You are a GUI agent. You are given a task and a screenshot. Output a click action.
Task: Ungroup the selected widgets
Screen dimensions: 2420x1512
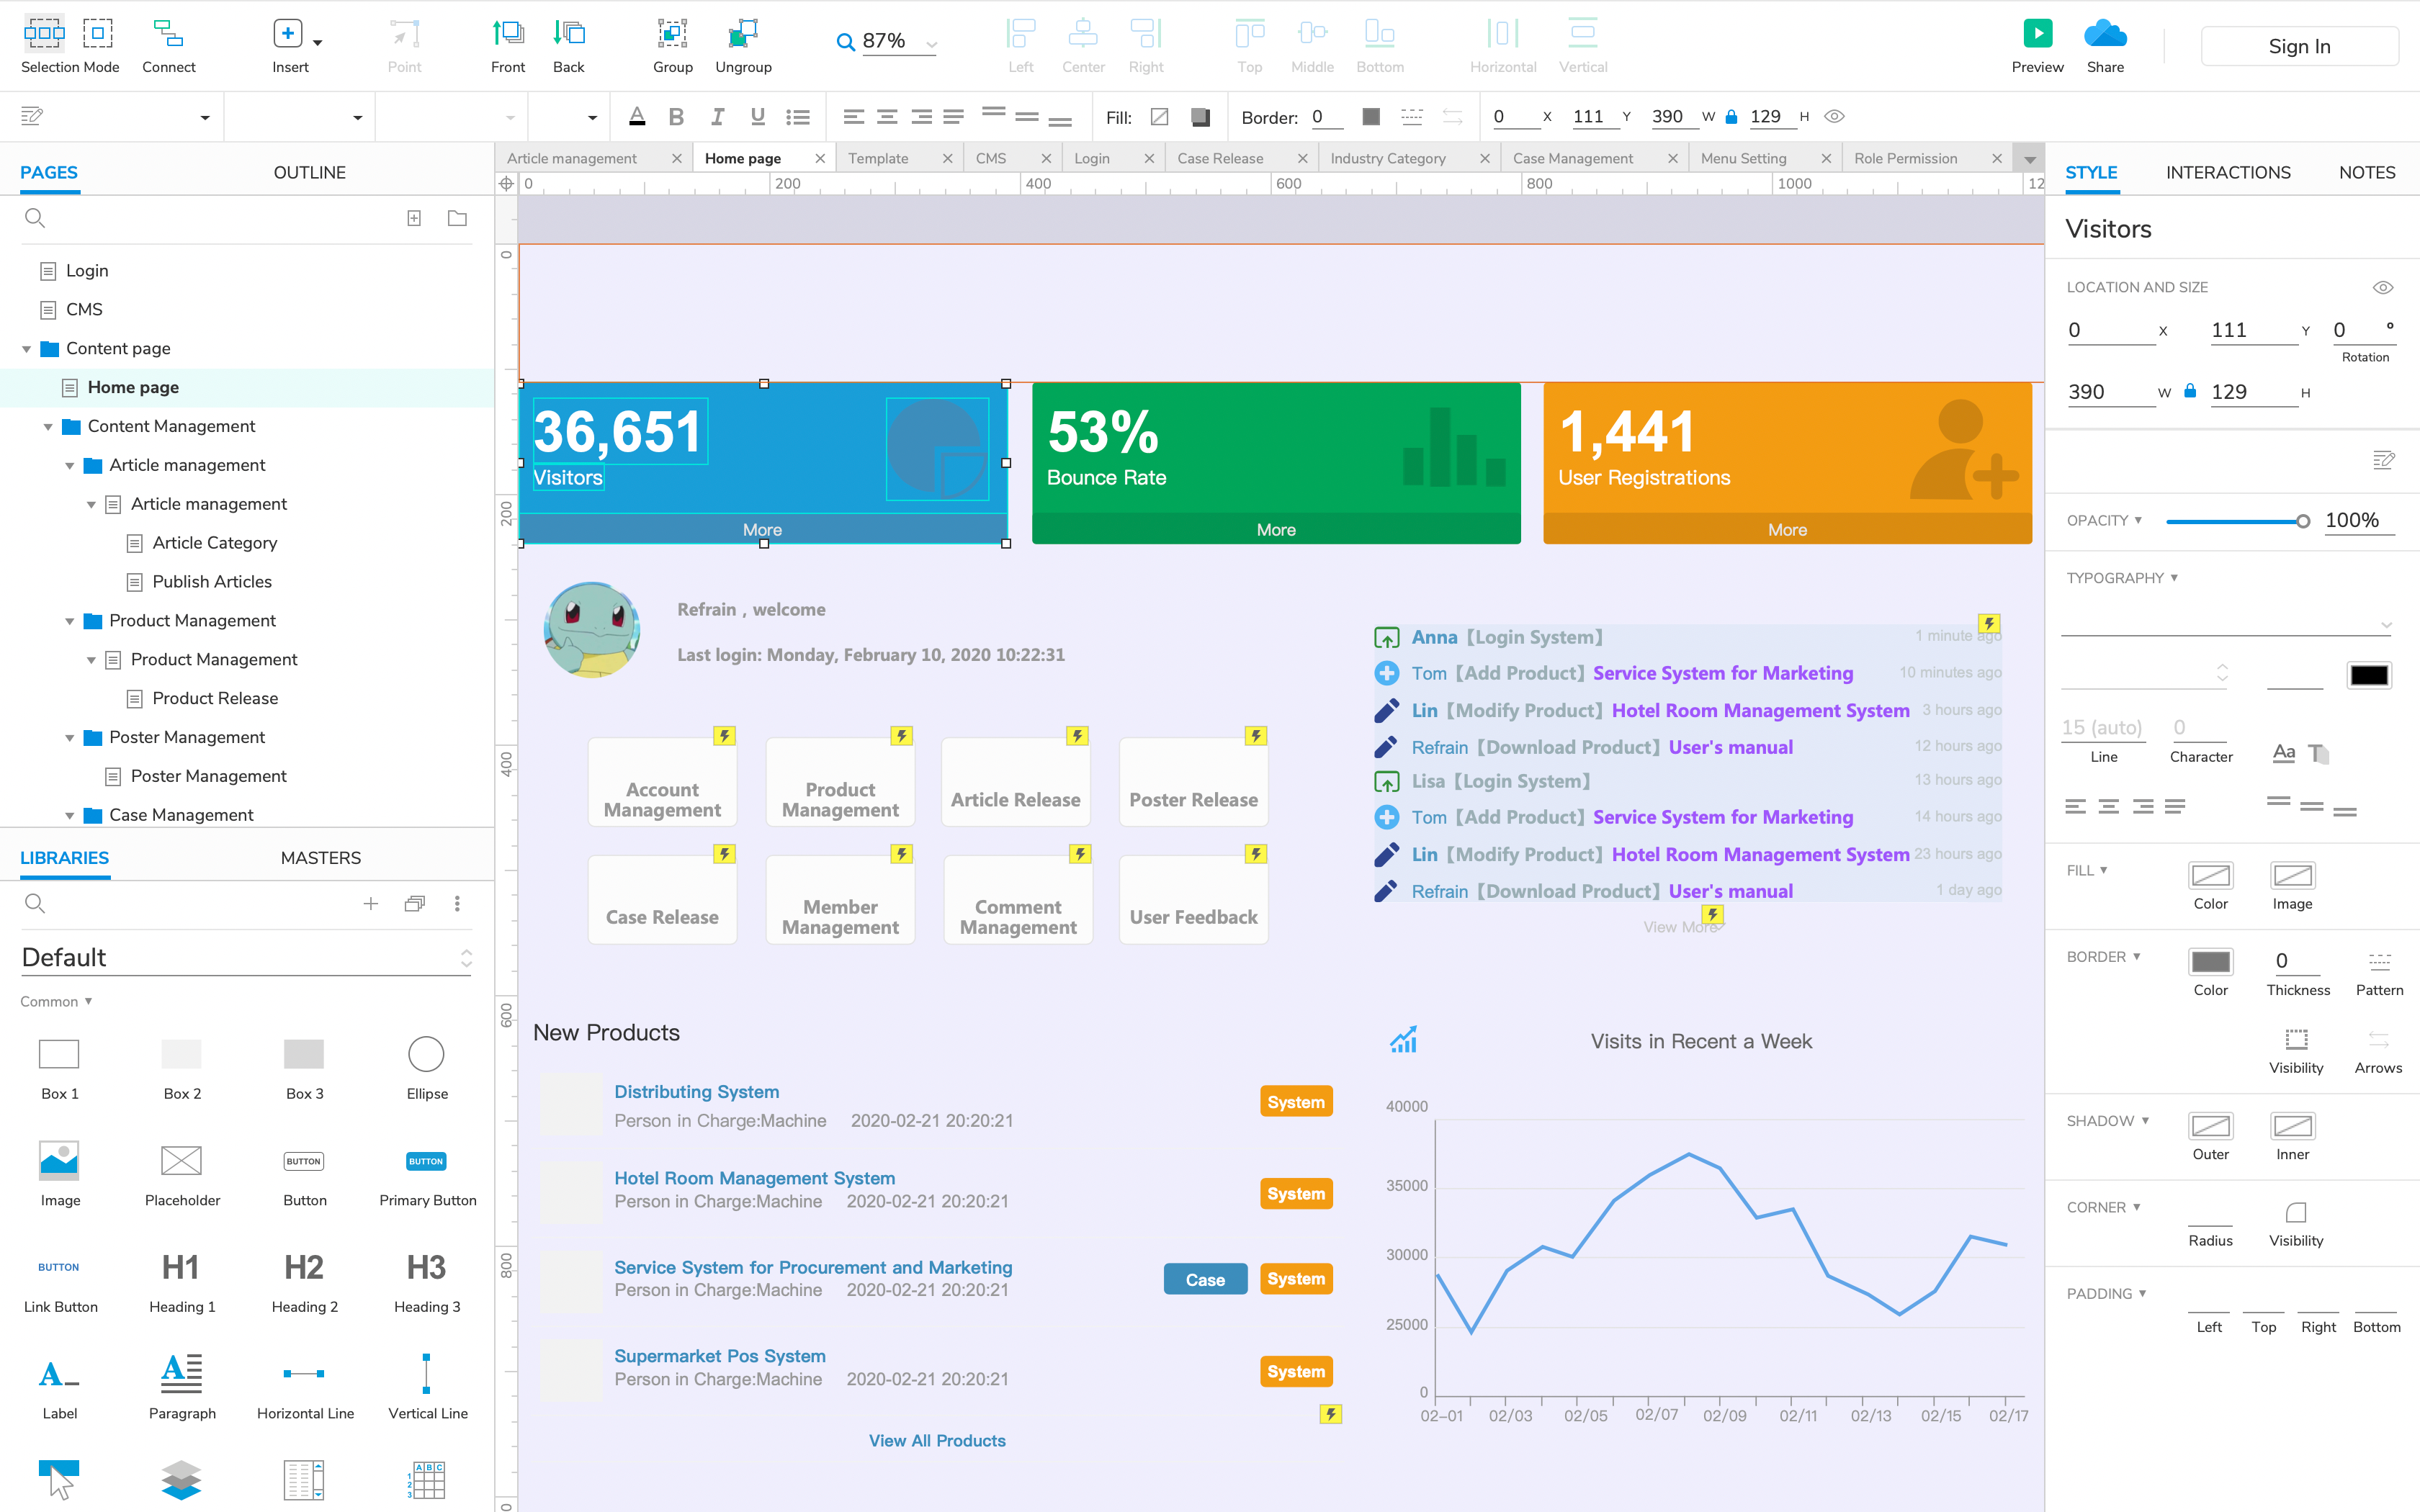click(x=743, y=46)
